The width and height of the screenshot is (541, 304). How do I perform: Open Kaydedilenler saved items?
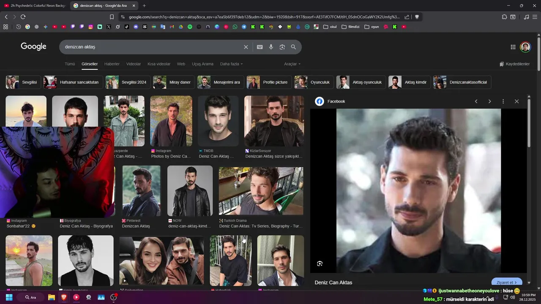click(x=514, y=64)
